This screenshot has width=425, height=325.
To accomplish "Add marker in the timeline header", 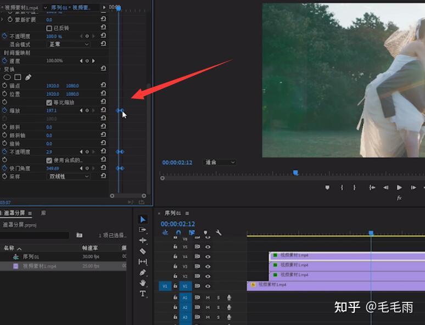I will [205, 233].
